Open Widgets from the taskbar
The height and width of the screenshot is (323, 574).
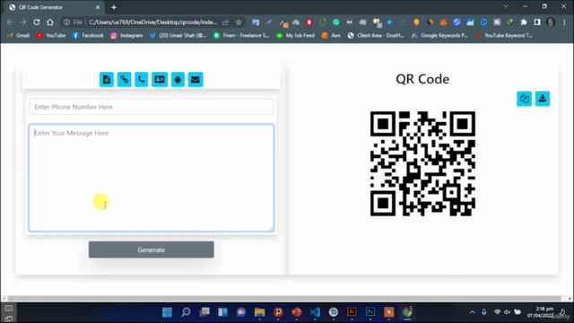pos(222,312)
